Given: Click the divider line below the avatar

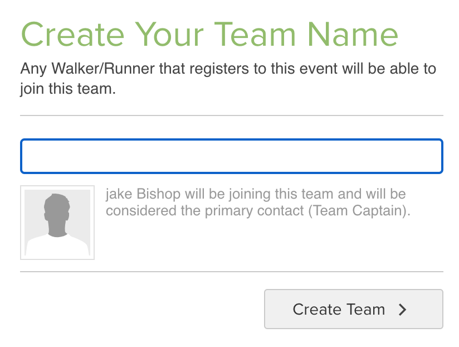Looking at the screenshot, I should (x=231, y=272).
